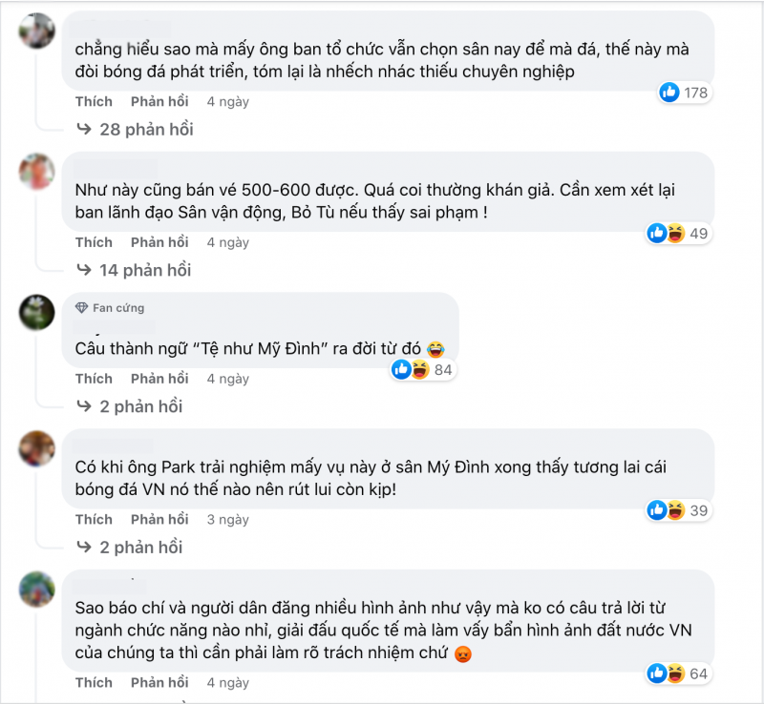This screenshot has width=764, height=704.
Task: Expand 2 phản hồi under Mỹ Đình idiom comment
Action: tap(131, 406)
